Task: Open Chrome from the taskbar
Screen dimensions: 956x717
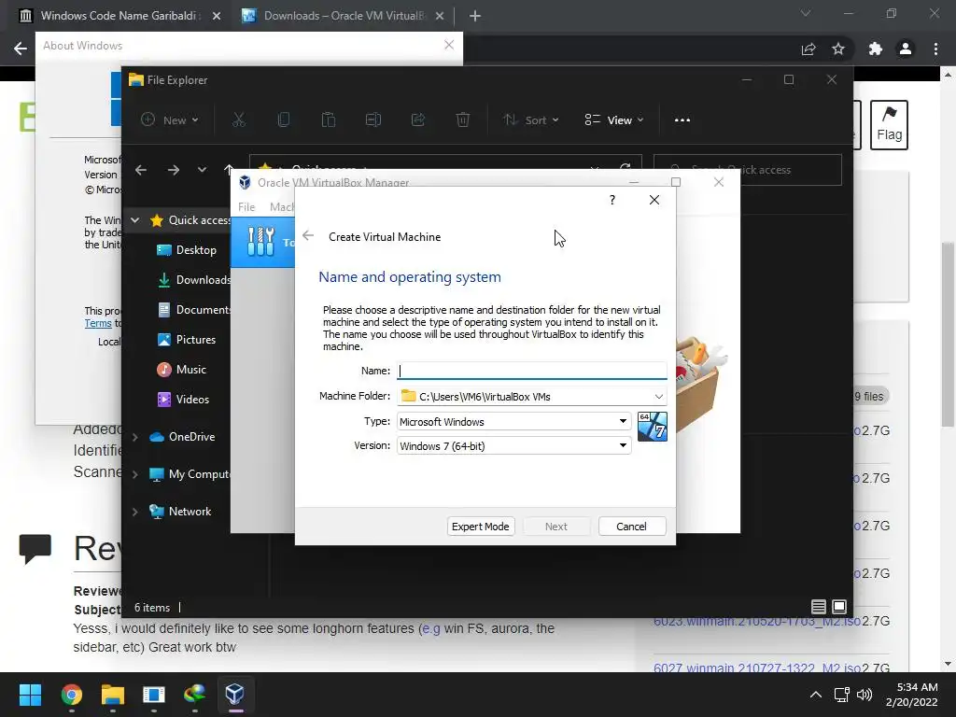Action: 71,695
